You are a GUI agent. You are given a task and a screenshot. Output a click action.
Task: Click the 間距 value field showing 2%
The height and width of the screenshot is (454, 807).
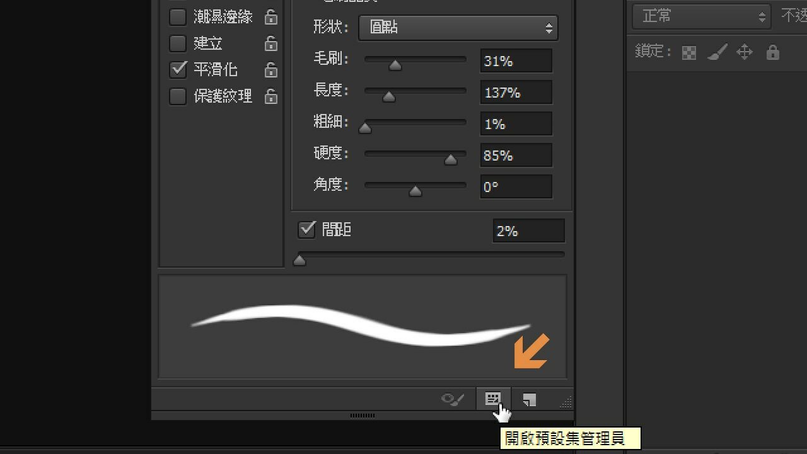click(528, 231)
